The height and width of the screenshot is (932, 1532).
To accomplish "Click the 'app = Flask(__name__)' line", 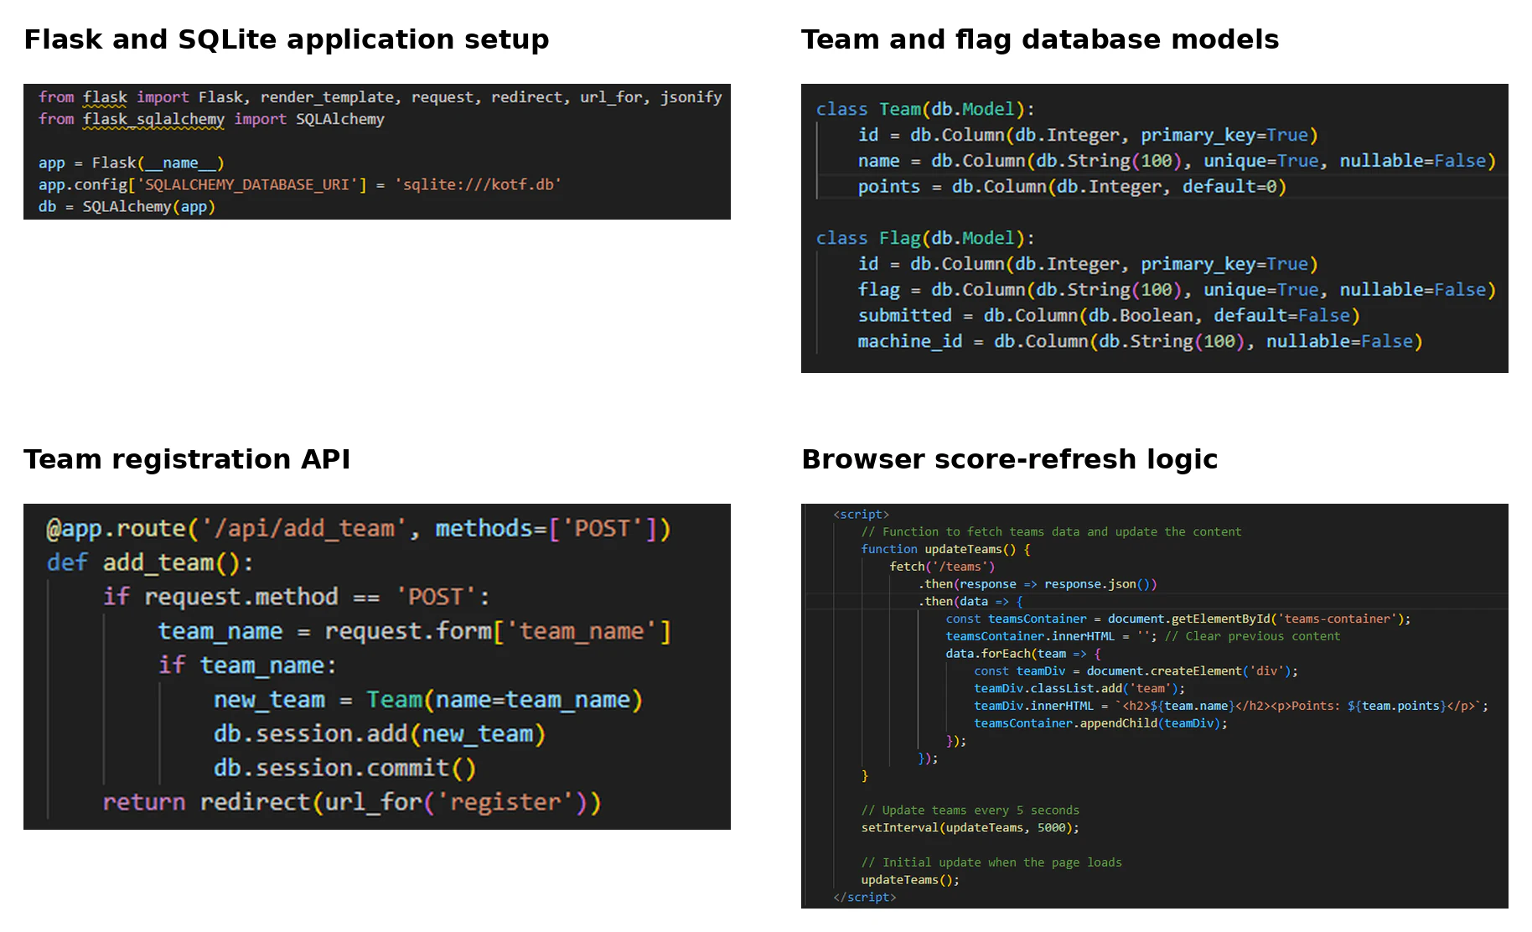I will coord(131,163).
